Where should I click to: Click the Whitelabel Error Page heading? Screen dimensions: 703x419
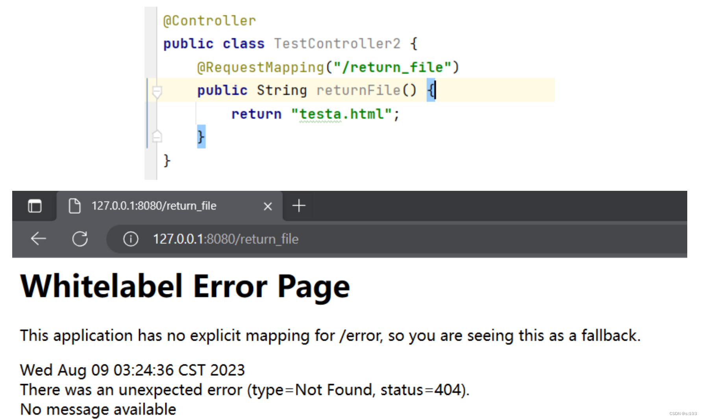(185, 287)
